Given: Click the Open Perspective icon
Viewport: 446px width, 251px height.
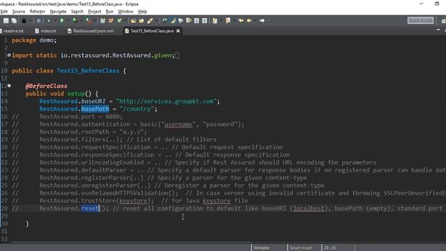Looking at the screenshot, I should [443, 20].
